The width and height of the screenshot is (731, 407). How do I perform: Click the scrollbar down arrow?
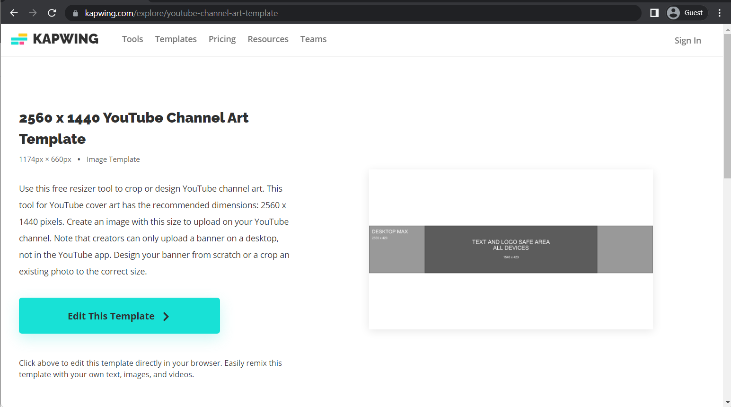(x=727, y=402)
